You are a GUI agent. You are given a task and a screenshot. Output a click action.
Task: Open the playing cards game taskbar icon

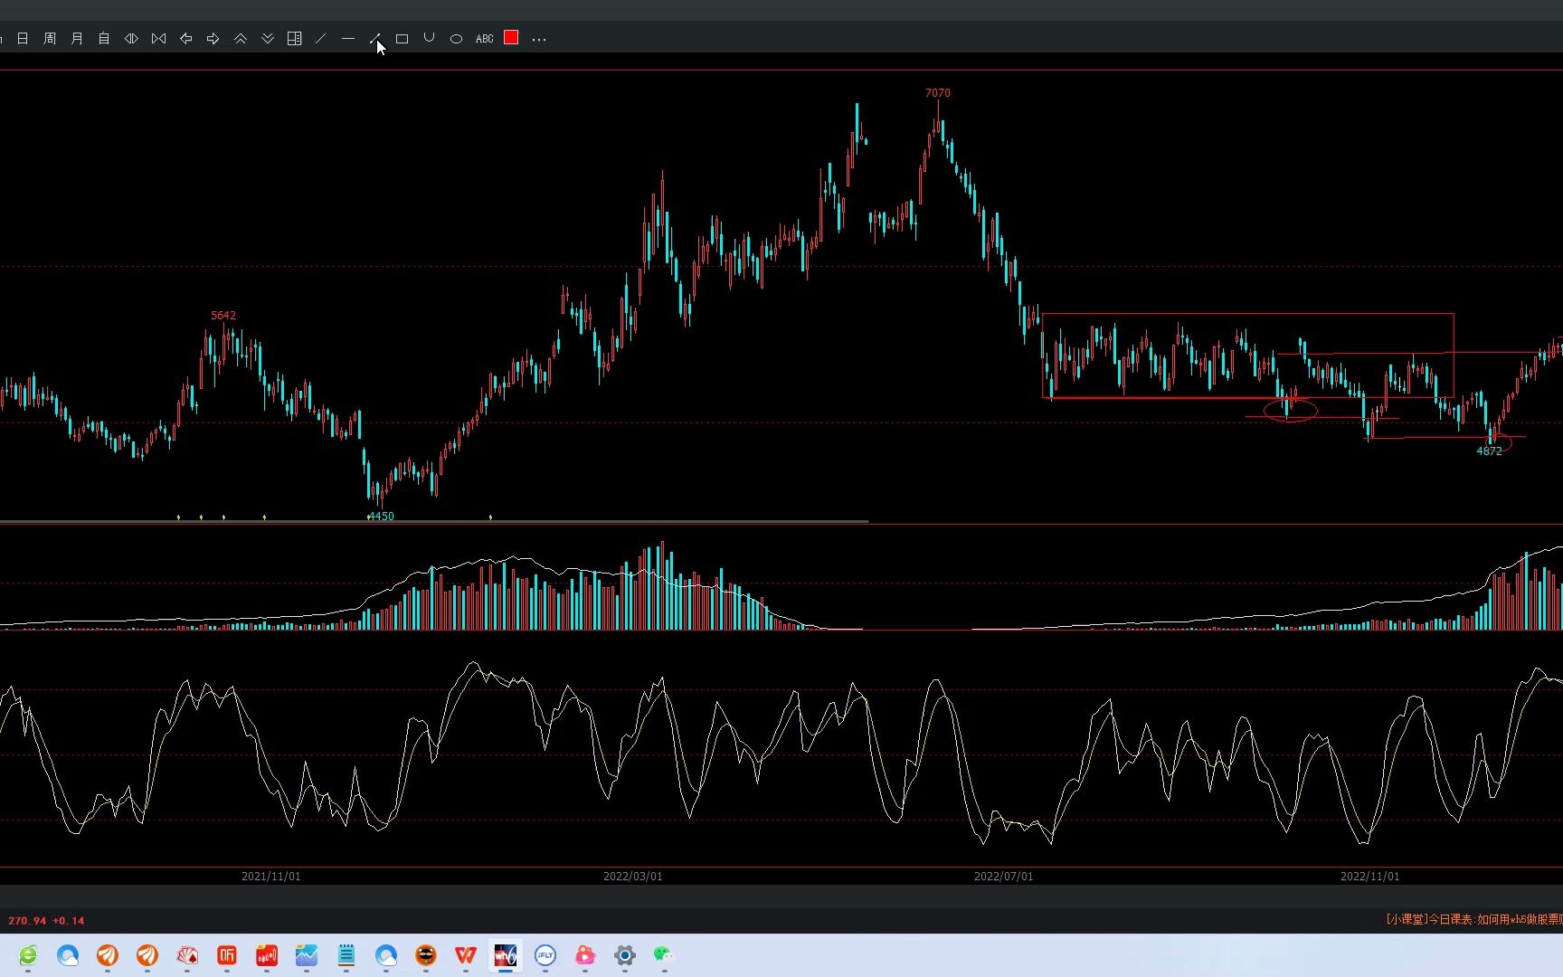point(187,955)
